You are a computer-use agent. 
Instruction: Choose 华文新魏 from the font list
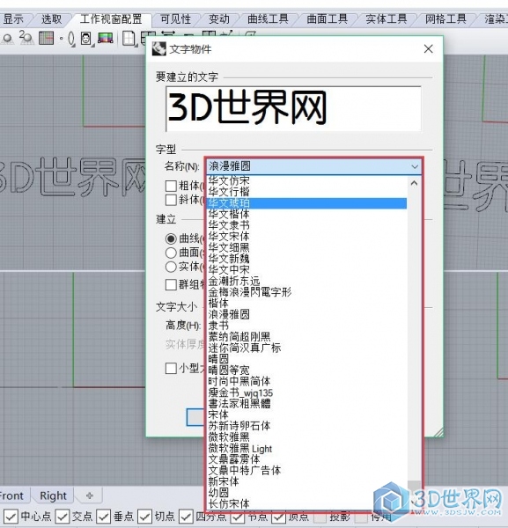307,259
